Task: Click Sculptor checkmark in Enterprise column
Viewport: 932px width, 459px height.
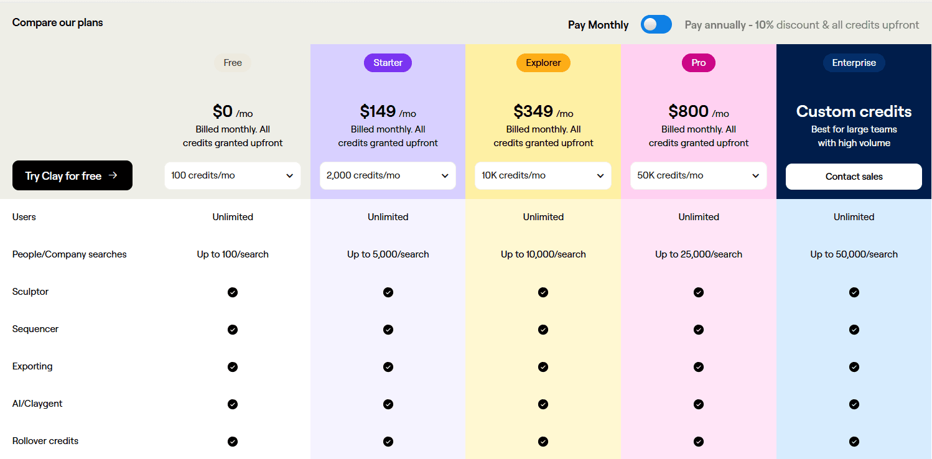Action: [854, 292]
